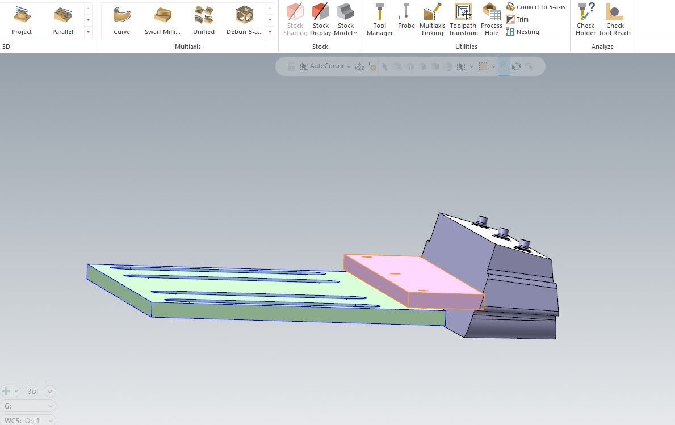Click the Nesting button
Image resolution: width=675 pixels, height=425 pixels.
[522, 32]
